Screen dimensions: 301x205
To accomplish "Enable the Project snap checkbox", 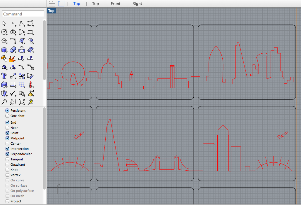I will pos(7,201).
